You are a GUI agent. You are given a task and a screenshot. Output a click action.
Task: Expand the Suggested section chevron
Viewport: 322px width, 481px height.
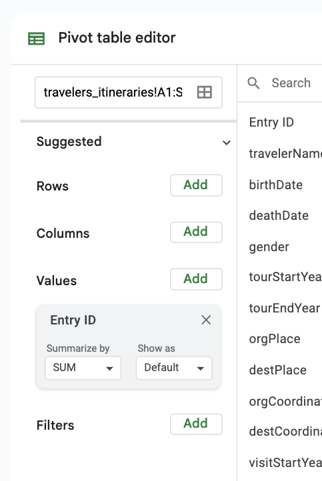click(227, 143)
